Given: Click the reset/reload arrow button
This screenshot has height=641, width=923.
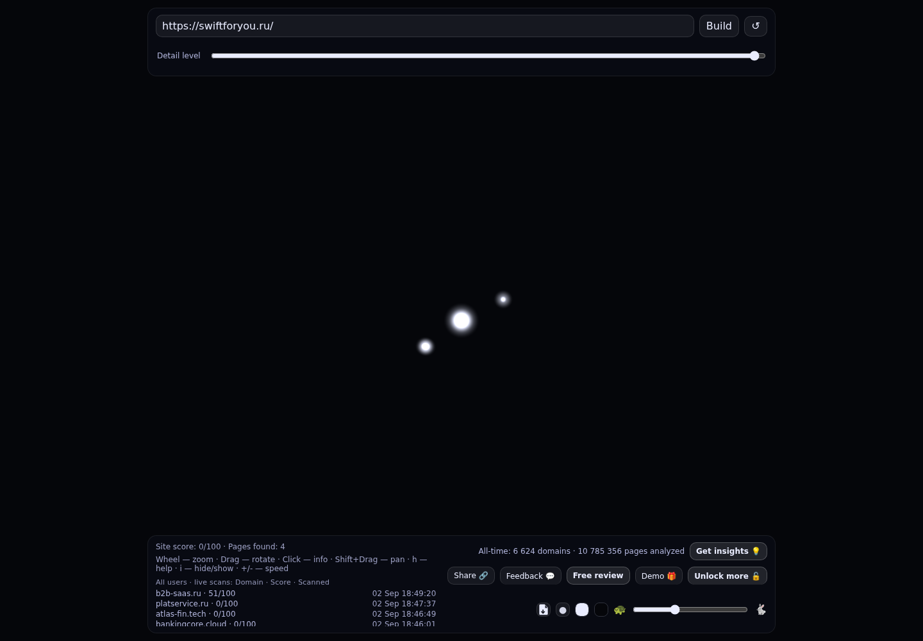Looking at the screenshot, I should pyautogui.click(x=756, y=26).
